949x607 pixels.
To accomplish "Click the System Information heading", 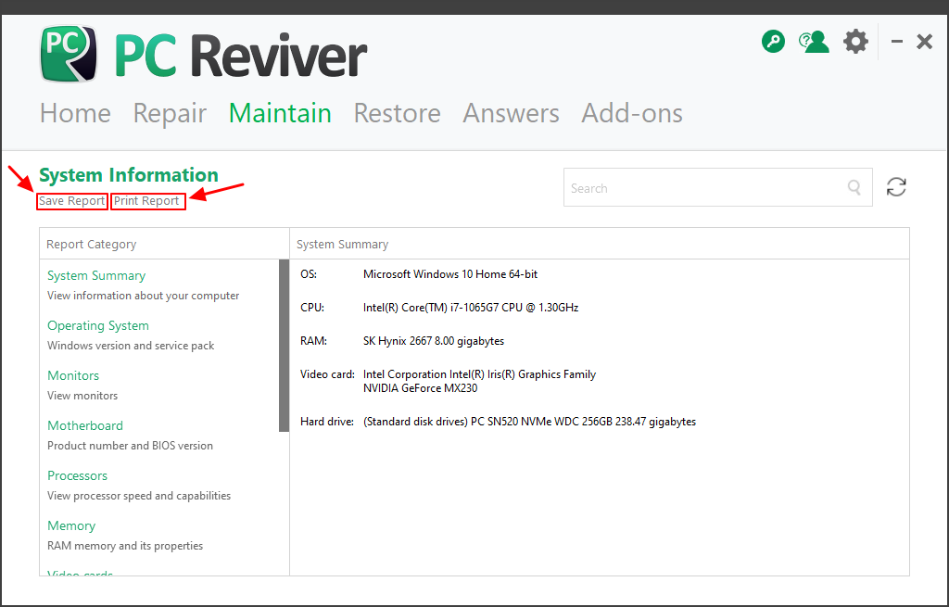I will point(129,175).
